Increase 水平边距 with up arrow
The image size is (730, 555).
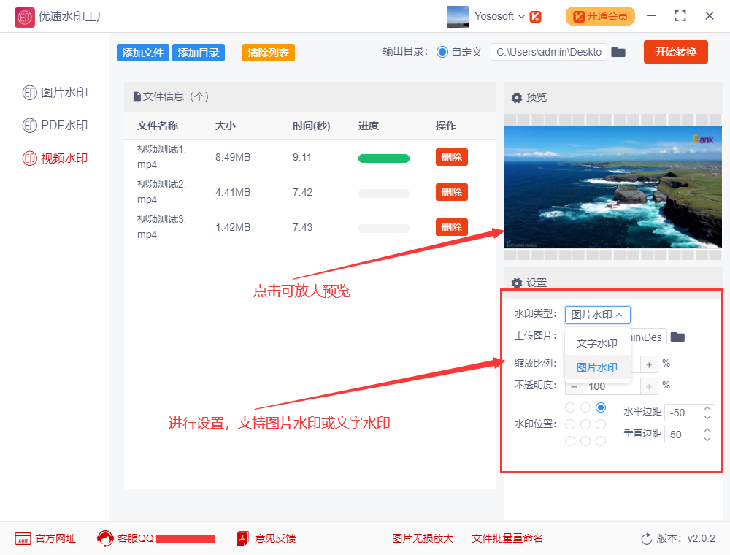tap(707, 408)
